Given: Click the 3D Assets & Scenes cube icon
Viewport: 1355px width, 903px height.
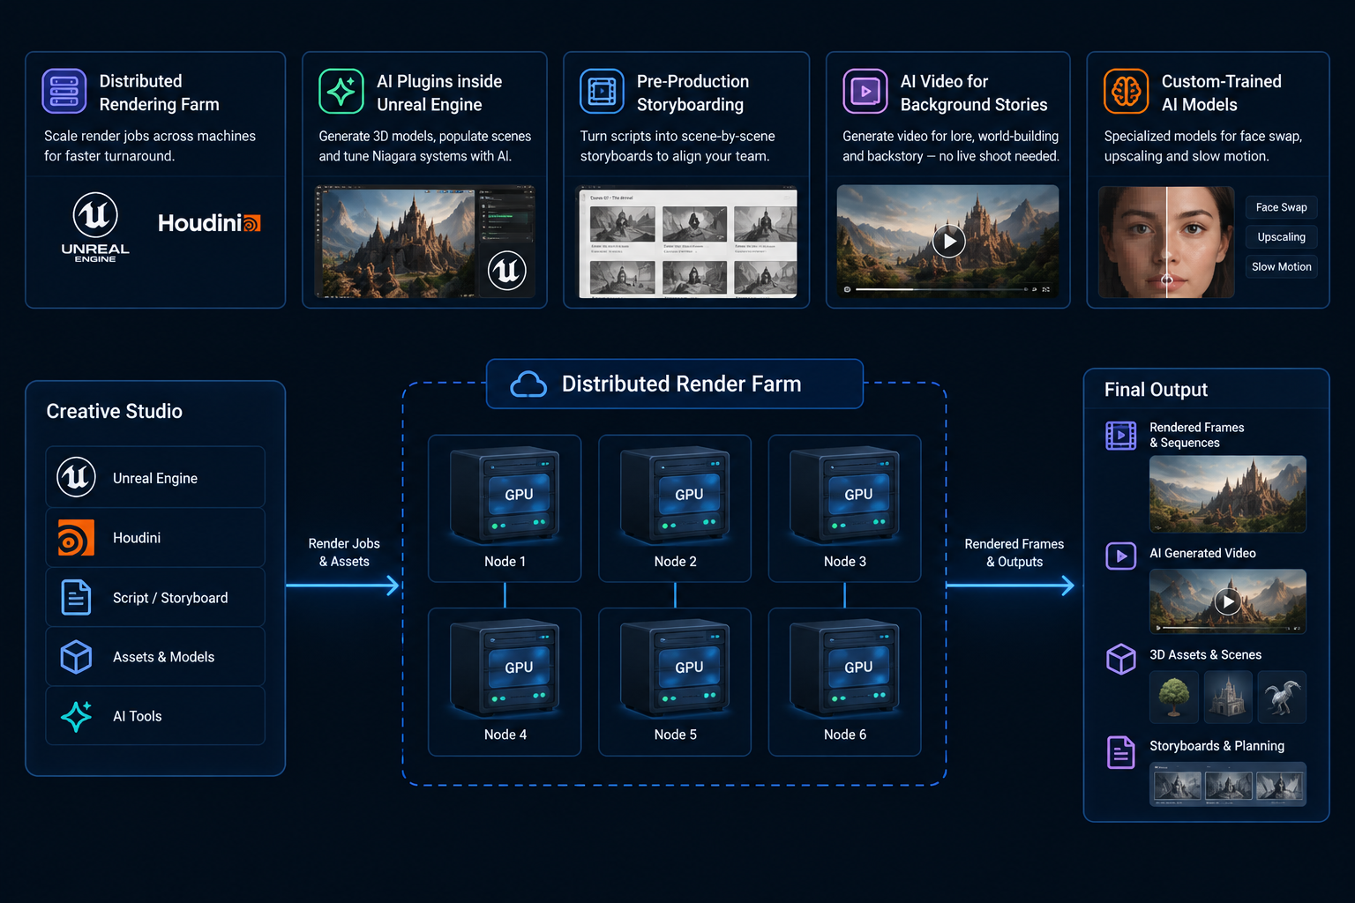Looking at the screenshot, I should (1121, 658).
